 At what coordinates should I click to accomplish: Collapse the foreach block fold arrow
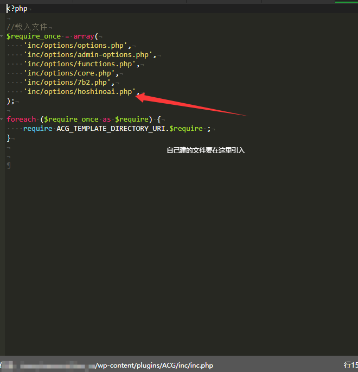2,119
